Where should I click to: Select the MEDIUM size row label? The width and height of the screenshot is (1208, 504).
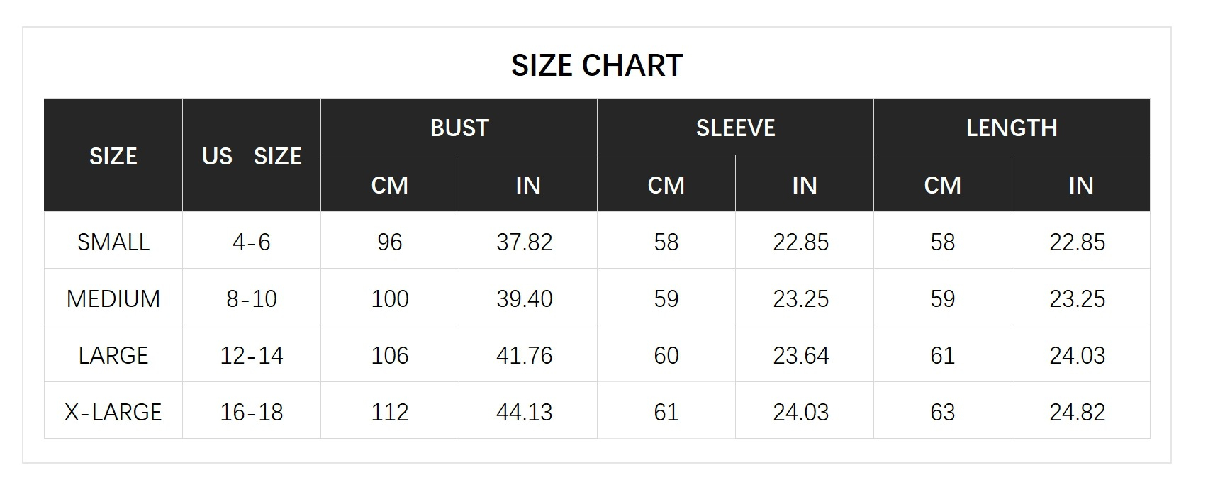coord(113,299)
